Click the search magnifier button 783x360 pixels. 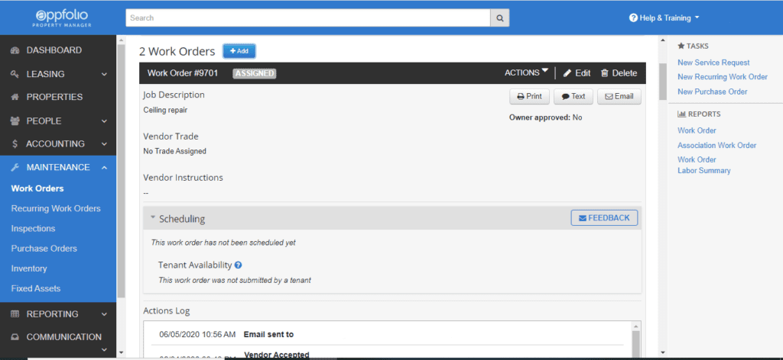(x=499, y=18)
